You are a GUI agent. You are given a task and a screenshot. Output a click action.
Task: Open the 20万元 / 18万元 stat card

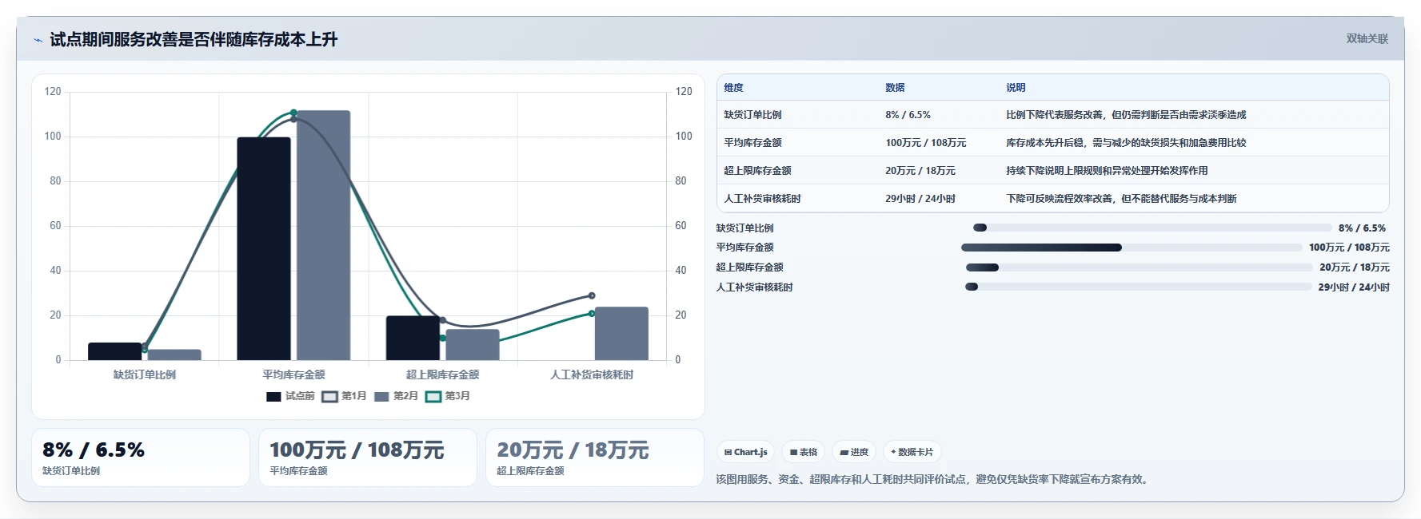(x=595, y=458)
